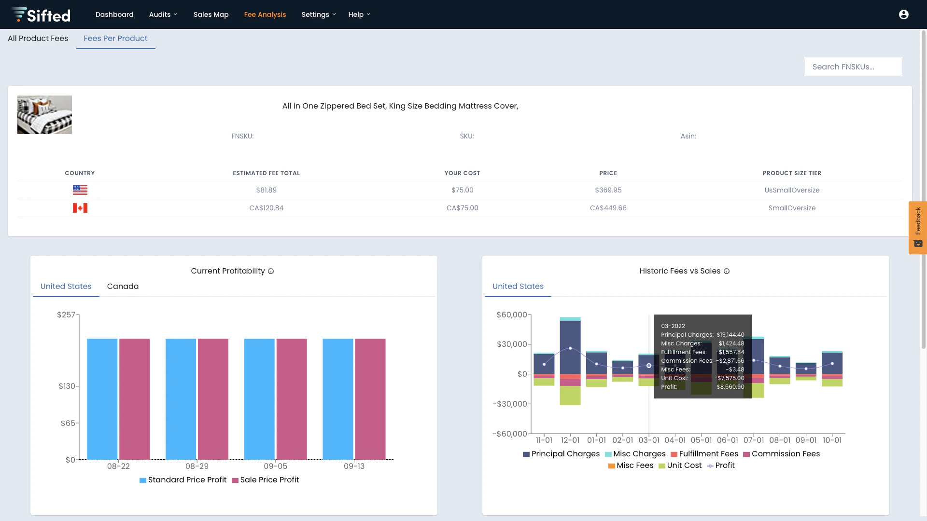Click the info icon next to Current Profitability
Screen dimensions: 927x521
(271, 271)
